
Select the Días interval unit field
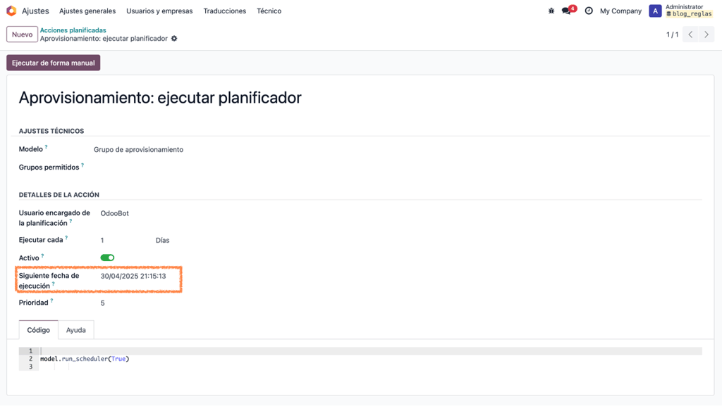[x=163, y=240]
